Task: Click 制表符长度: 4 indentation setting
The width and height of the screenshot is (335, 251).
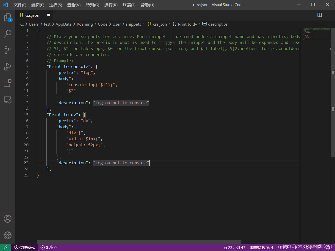Action: point(262,247)
